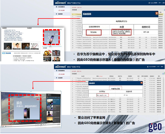Click the Huawei phone ad on news page
This screenshot has width=165, height=134.
[51, 37]
